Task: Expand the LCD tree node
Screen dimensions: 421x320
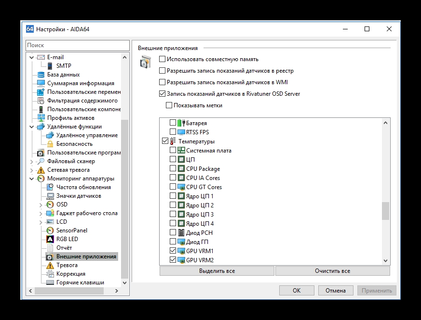Action: pyautogui.click(x=41, y=222)
